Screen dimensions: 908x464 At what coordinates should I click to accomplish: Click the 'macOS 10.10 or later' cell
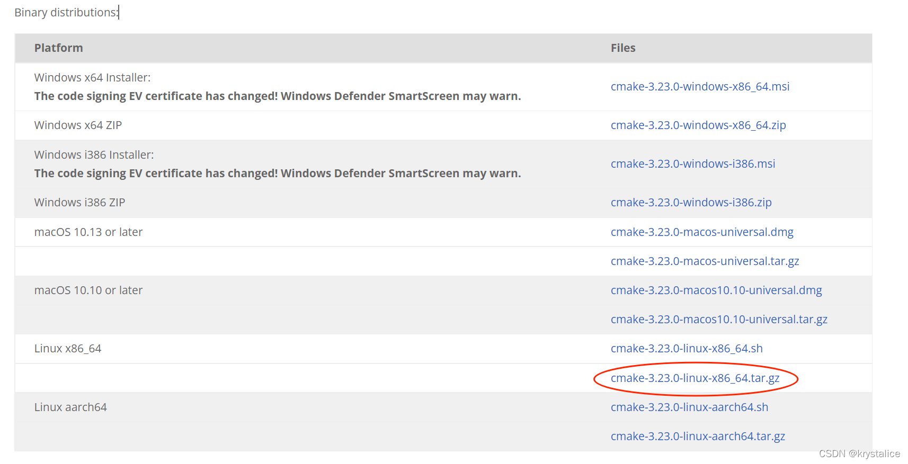(88, 290)
